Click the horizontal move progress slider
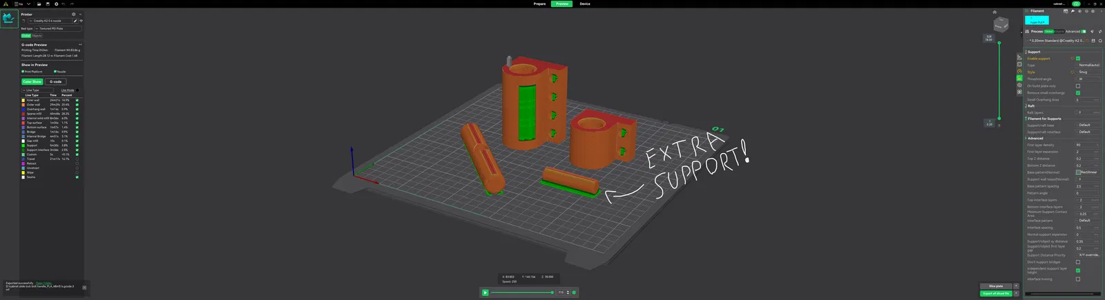This screenshot has width=1105, height=300. tap(522, 292)
